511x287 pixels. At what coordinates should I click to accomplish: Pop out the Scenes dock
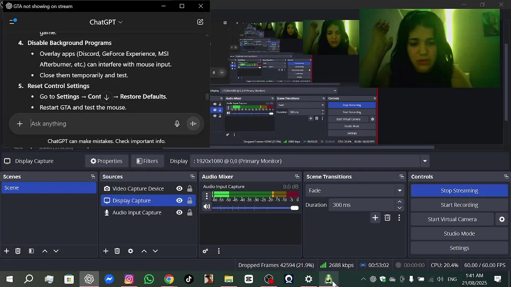click(x=93, y=177)
